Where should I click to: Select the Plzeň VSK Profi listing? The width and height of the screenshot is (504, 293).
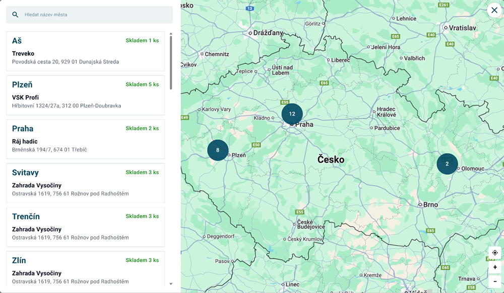tap(85, 95)
